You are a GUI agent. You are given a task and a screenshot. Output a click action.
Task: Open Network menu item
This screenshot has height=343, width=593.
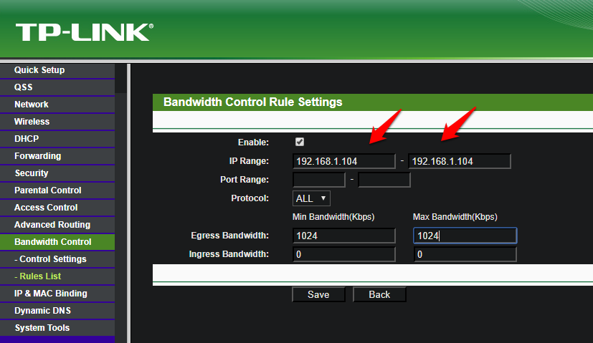[57, 105]
